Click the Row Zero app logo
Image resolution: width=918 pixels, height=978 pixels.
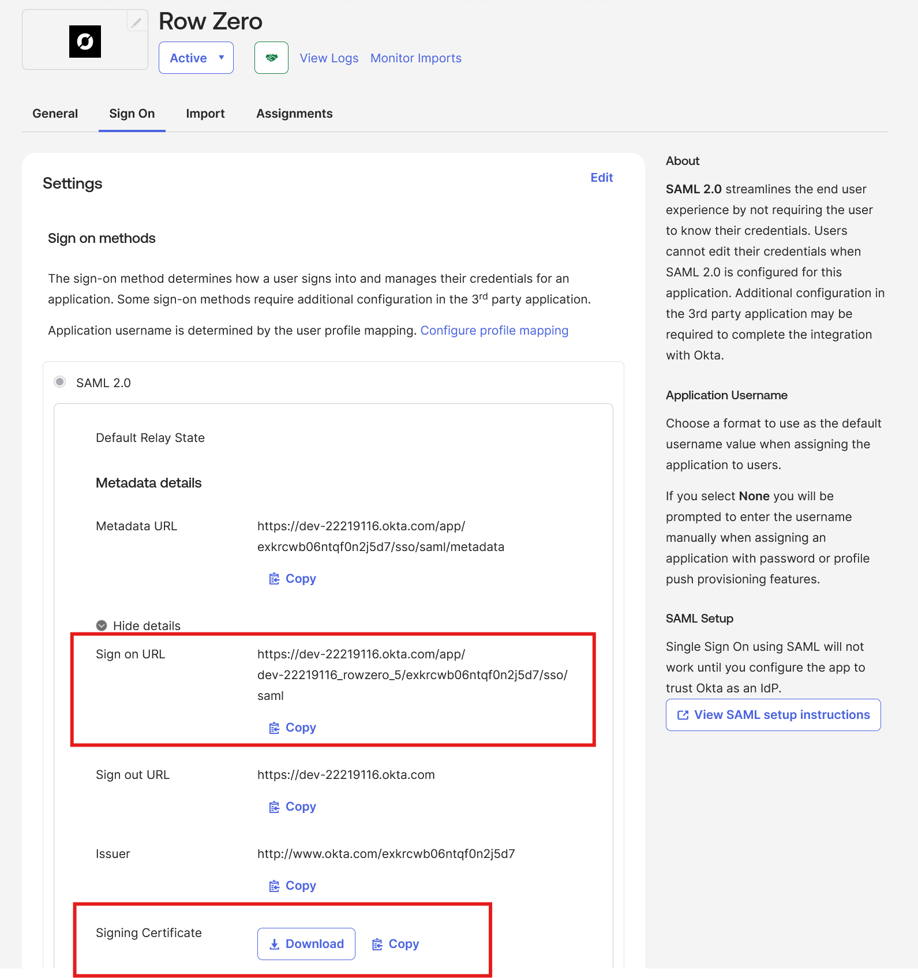pyautogui.click(x=85, y=42)
